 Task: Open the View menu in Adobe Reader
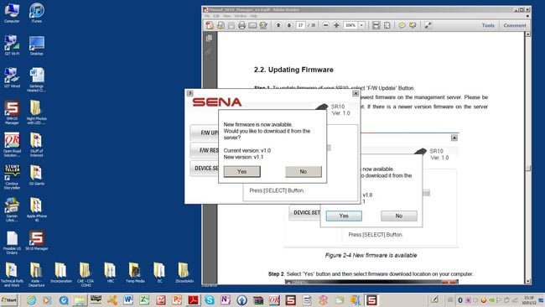tap(226, 16)
